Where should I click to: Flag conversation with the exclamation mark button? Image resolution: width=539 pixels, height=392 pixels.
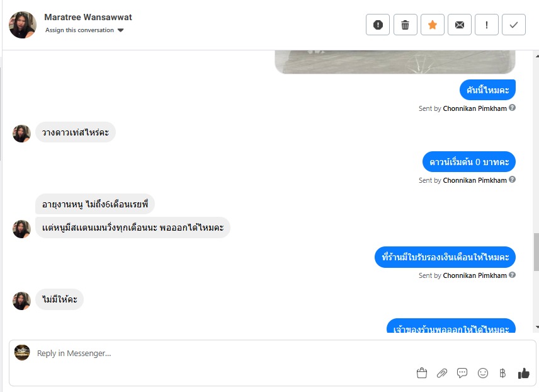coord(486,25)
